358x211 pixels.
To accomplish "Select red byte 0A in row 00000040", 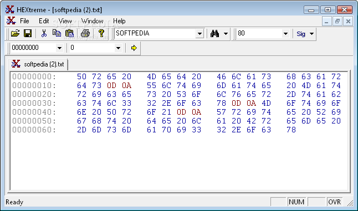I will pos(196,112).
